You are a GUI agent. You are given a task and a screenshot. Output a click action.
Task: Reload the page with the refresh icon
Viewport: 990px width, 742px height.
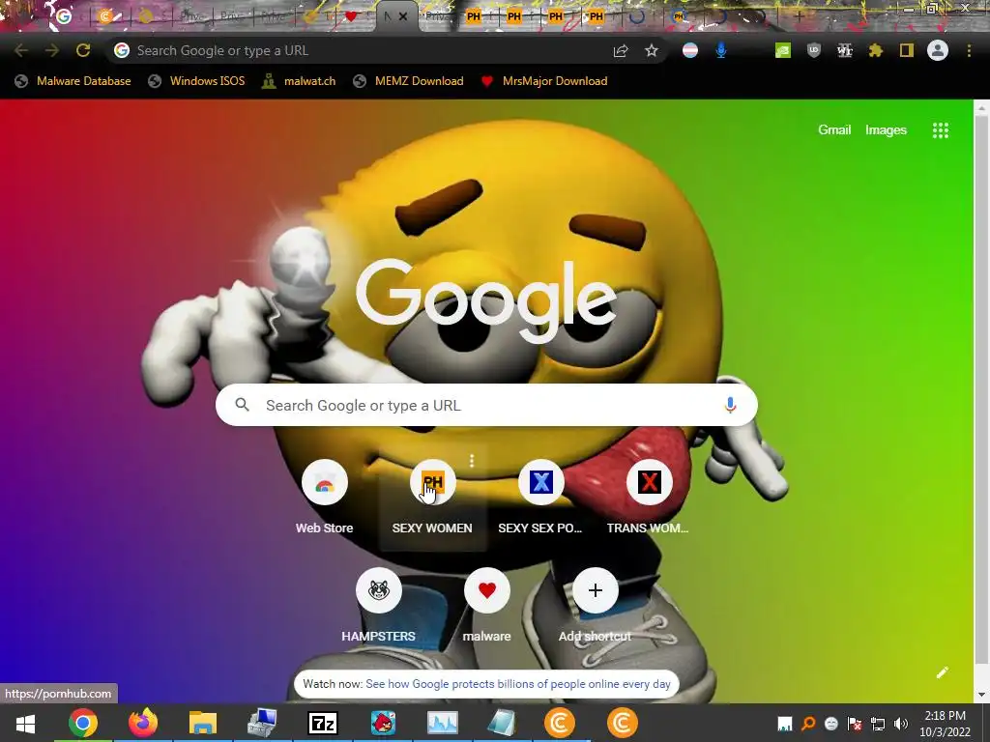pos(83,50)
